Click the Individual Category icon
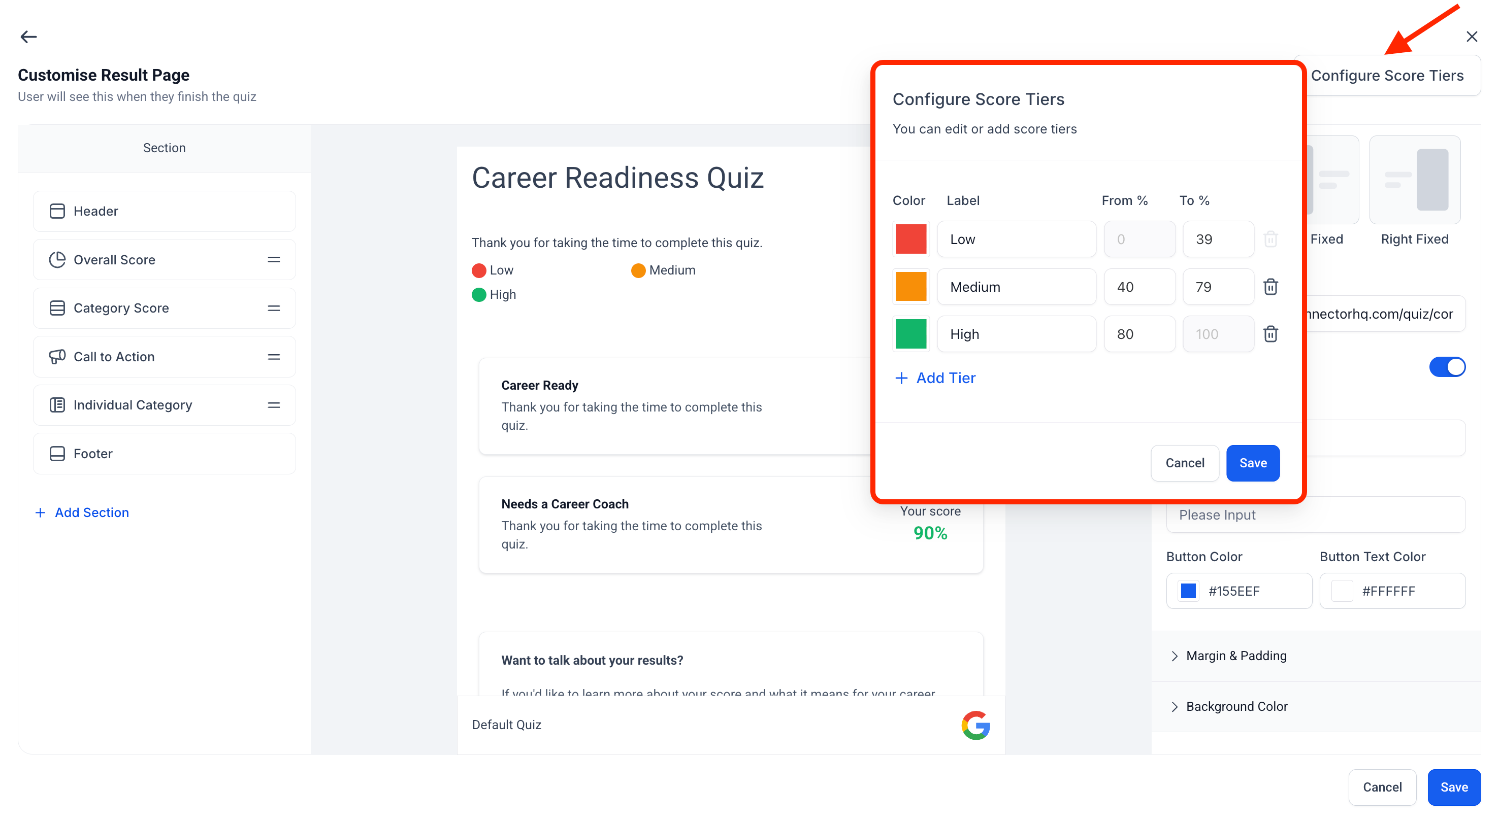This screenshot has height=823, width=1499. pos(56,405)
